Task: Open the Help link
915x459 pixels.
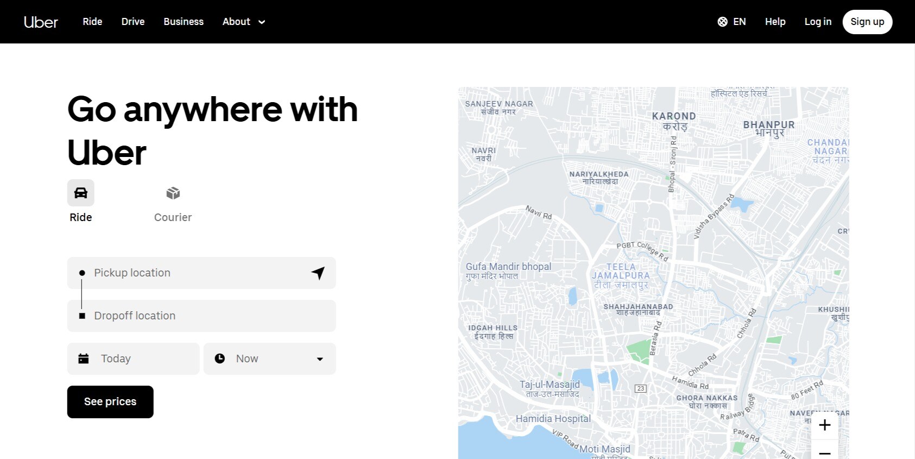Action: 775,22
